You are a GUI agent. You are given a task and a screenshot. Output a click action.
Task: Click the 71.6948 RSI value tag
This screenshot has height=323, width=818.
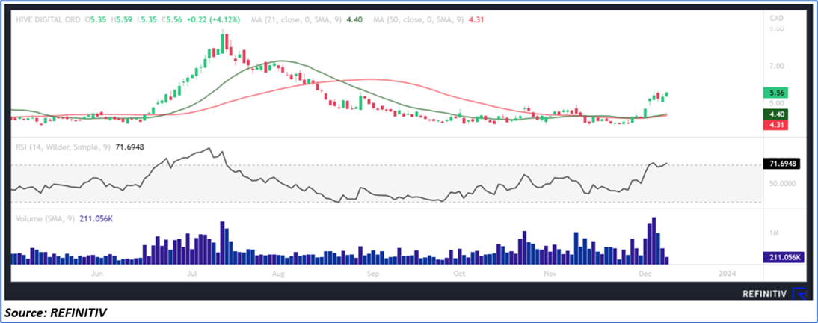[781, 164]
